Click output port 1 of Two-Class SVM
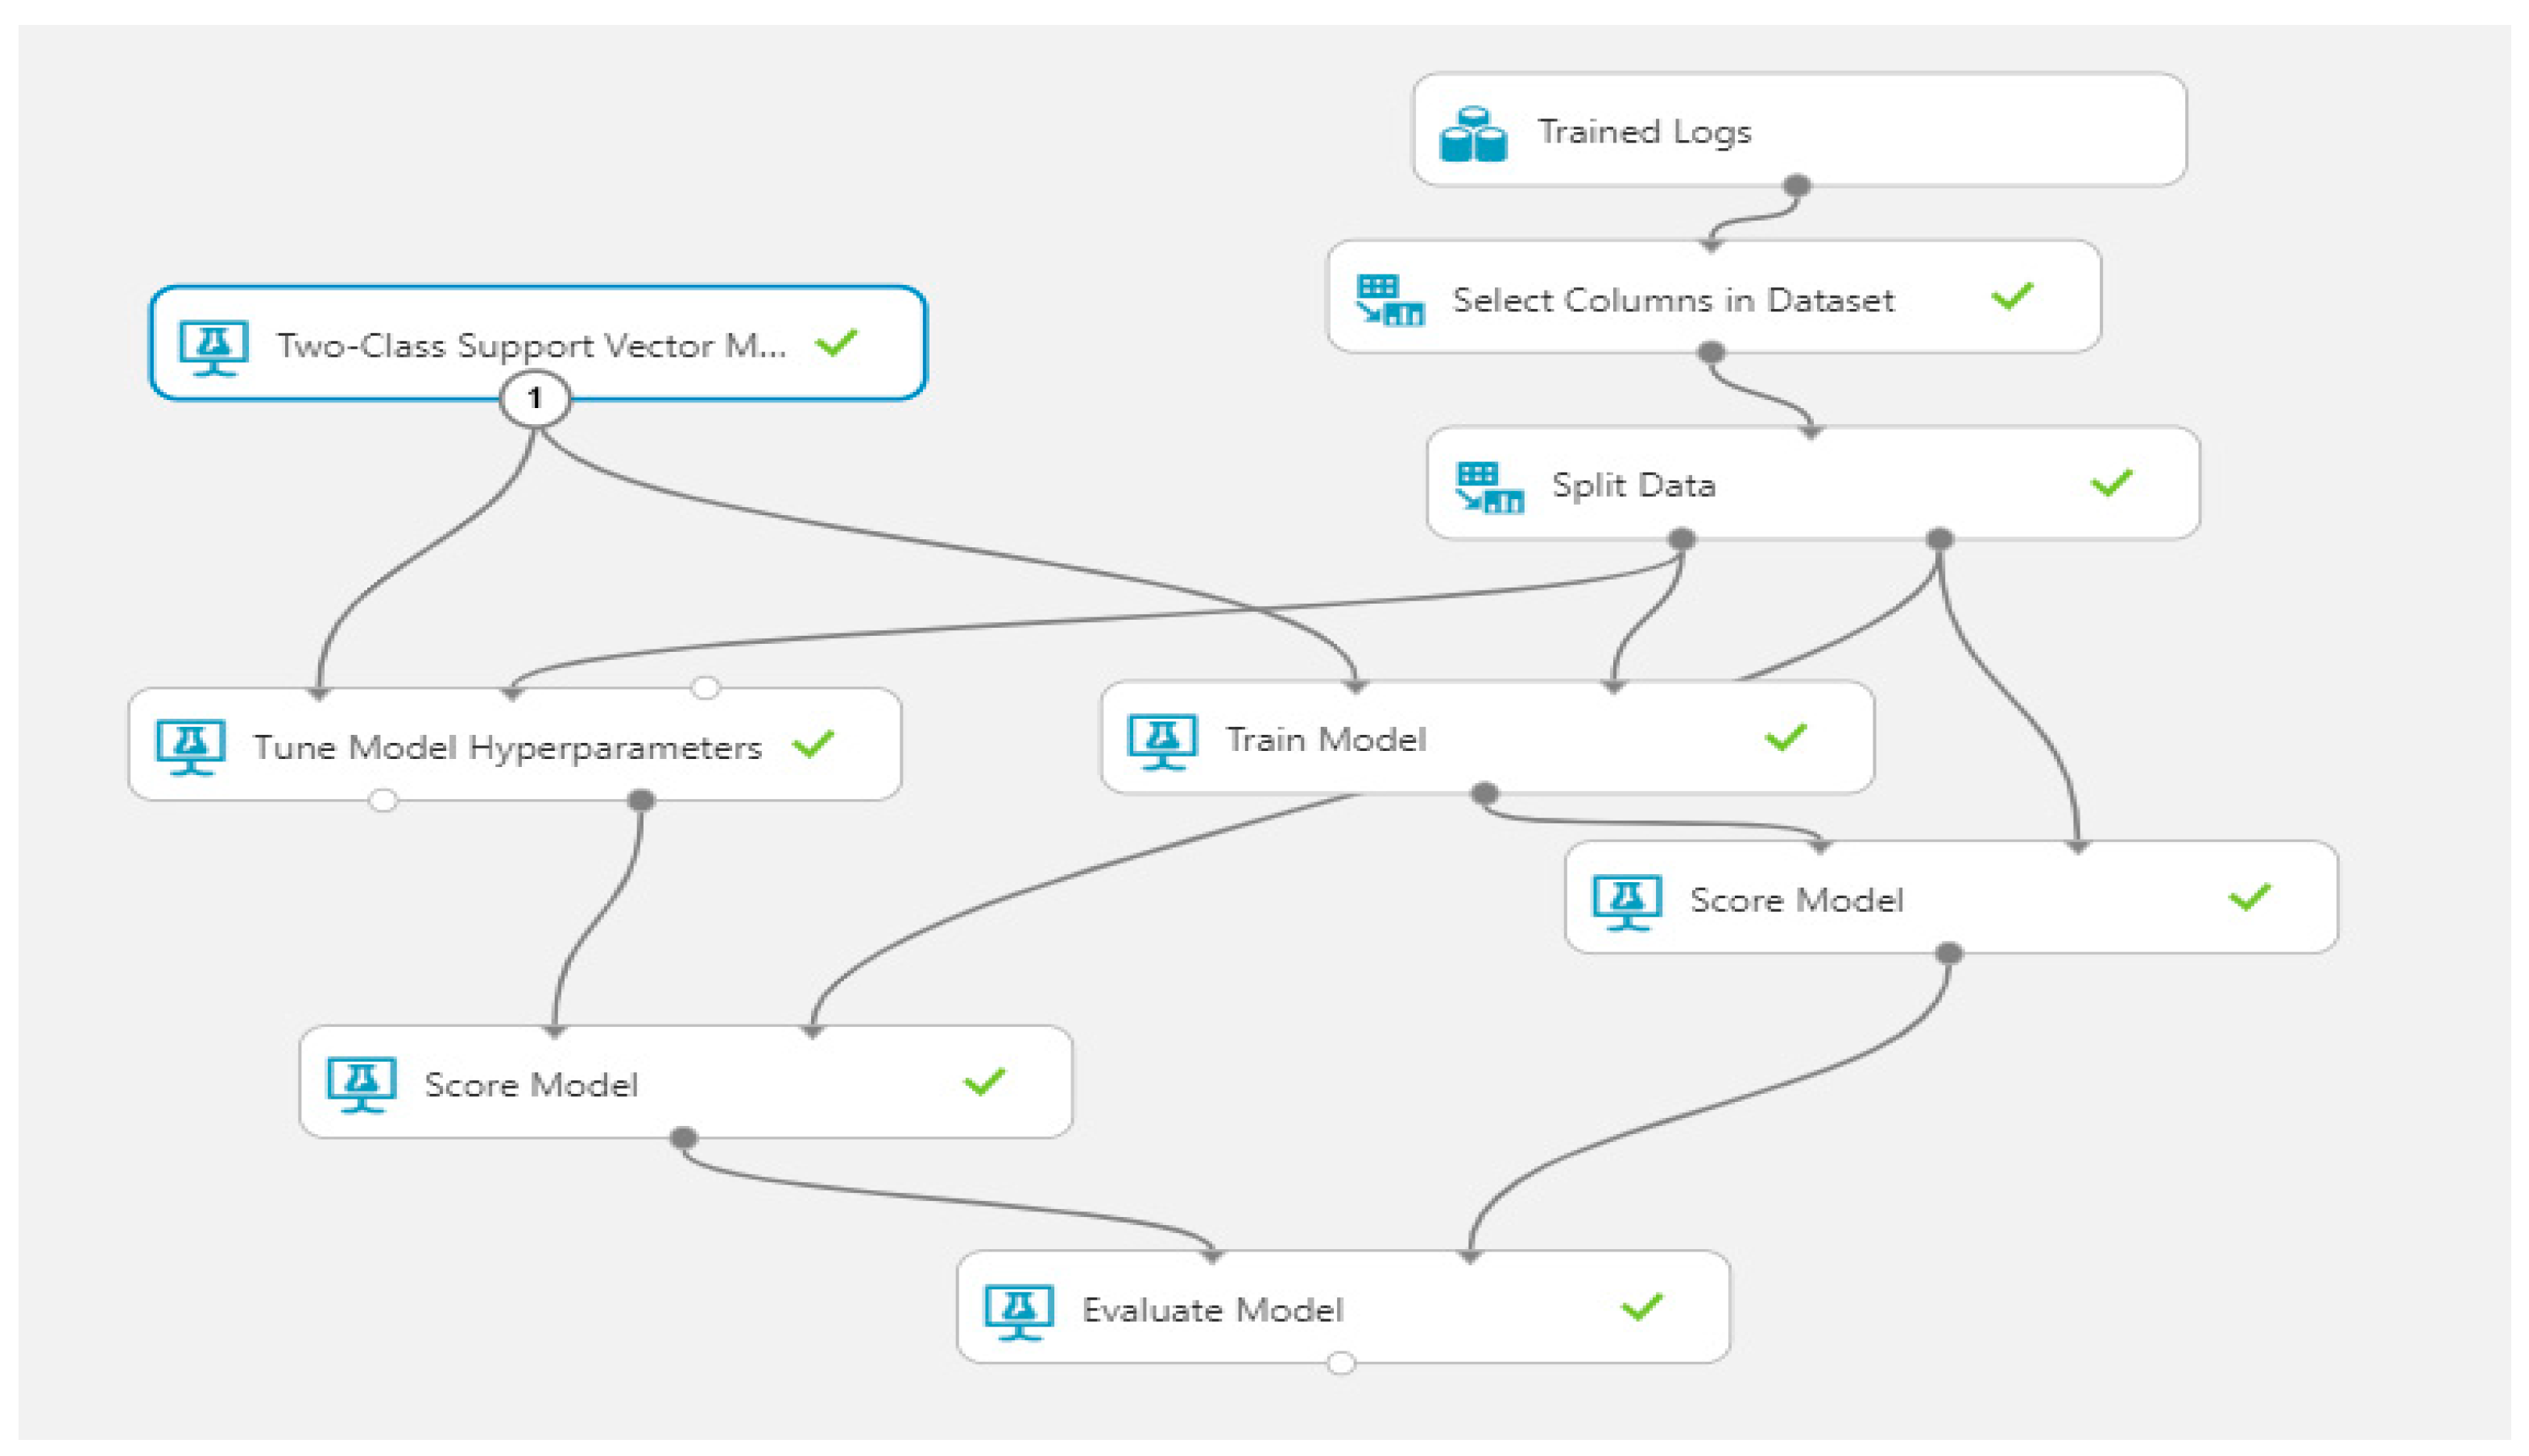 [536, 399]
